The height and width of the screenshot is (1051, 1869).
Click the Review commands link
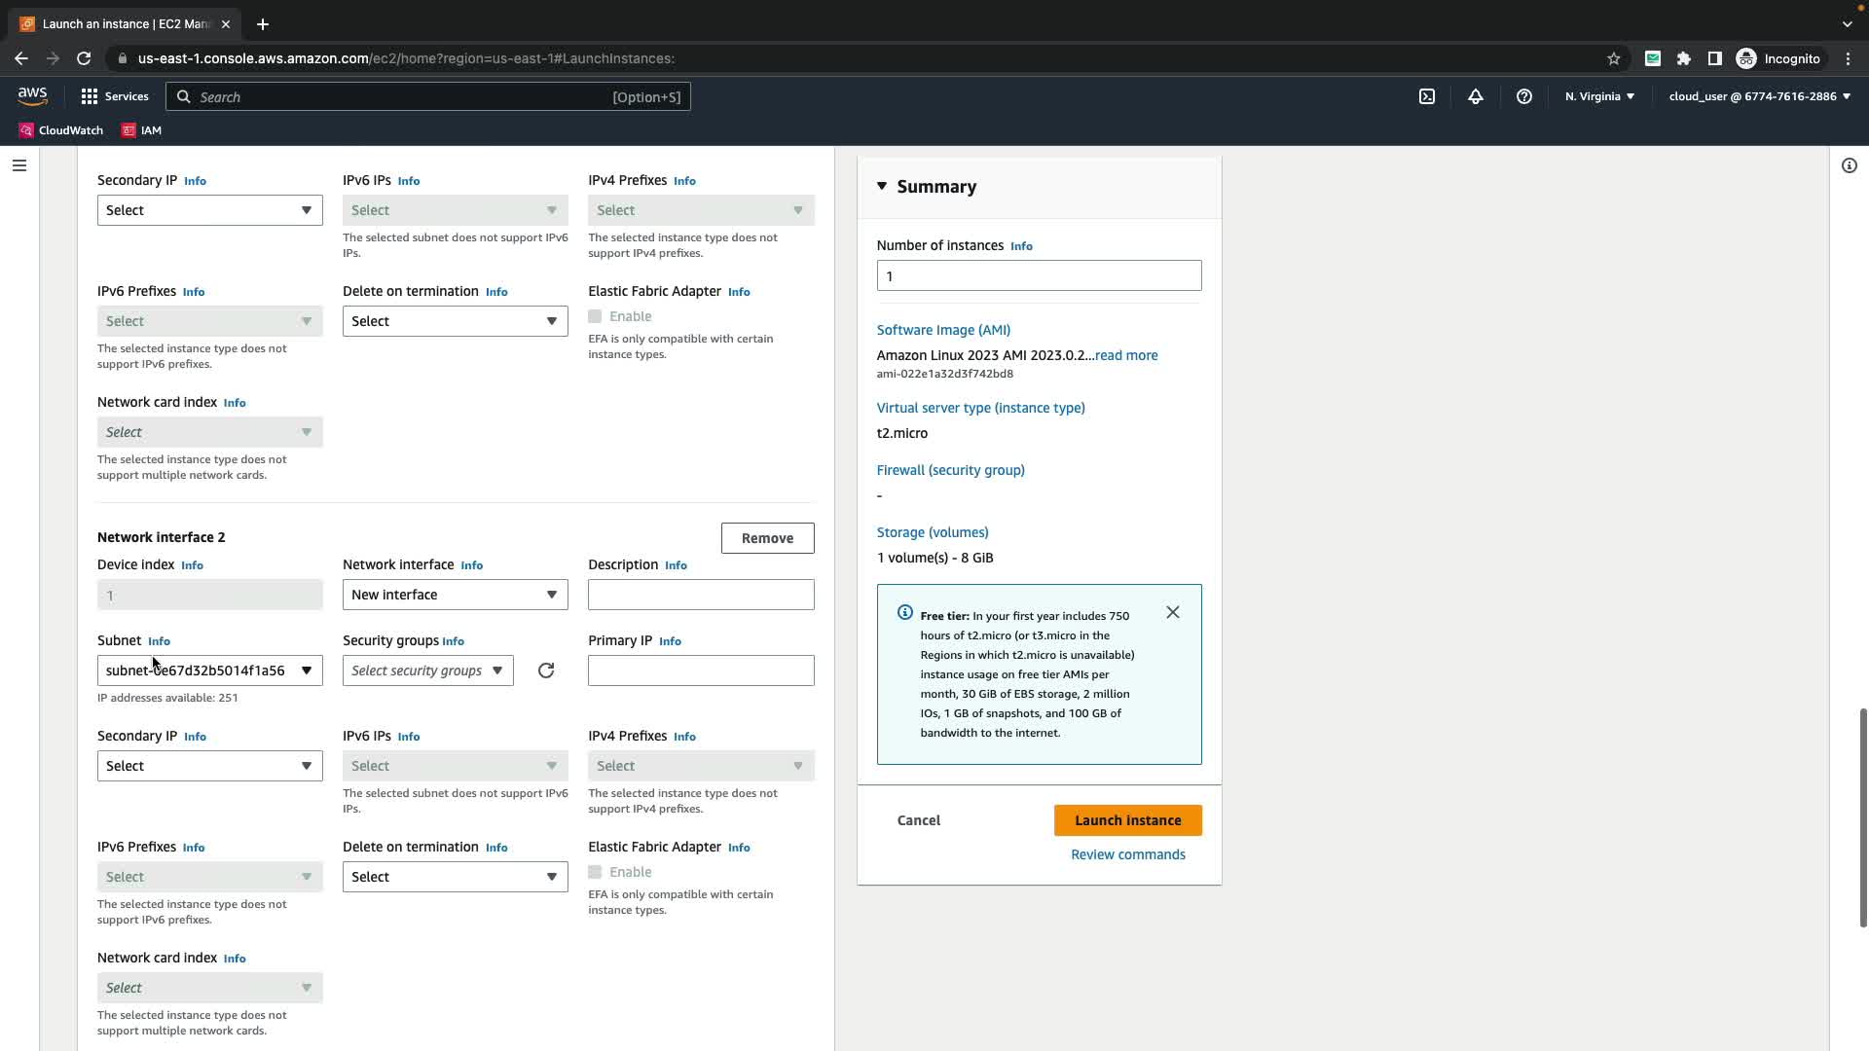(1127, 854)
